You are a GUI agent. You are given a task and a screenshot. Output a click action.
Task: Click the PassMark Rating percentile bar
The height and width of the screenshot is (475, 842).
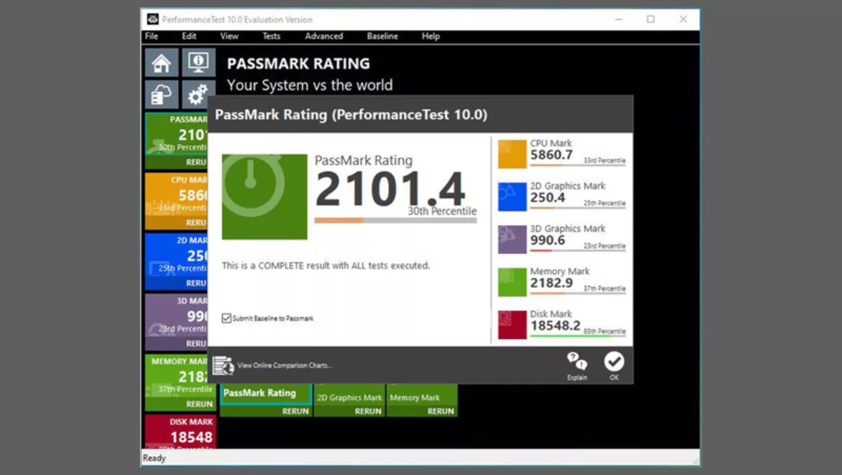[396, 220]
